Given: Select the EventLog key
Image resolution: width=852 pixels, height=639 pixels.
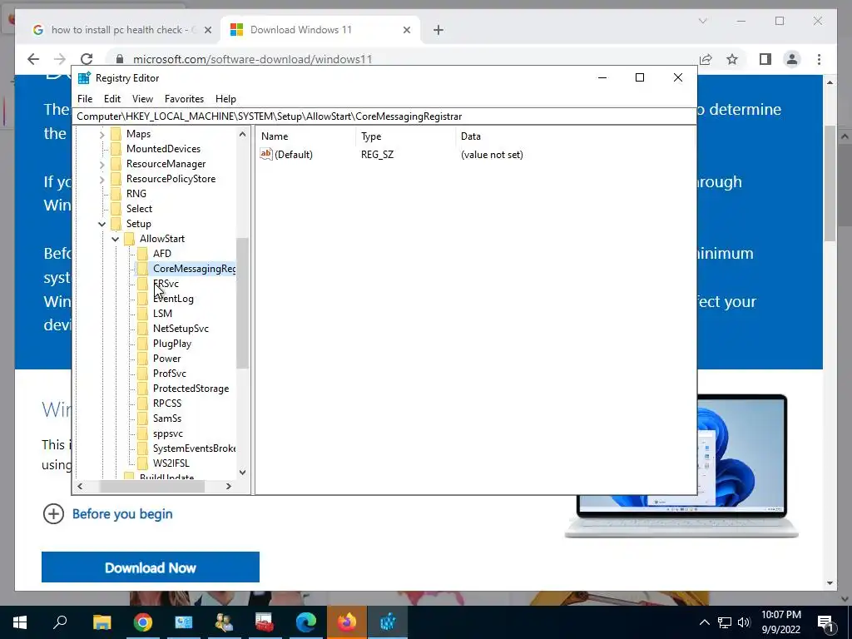Looking at the screenshot, I should (173, 299).
